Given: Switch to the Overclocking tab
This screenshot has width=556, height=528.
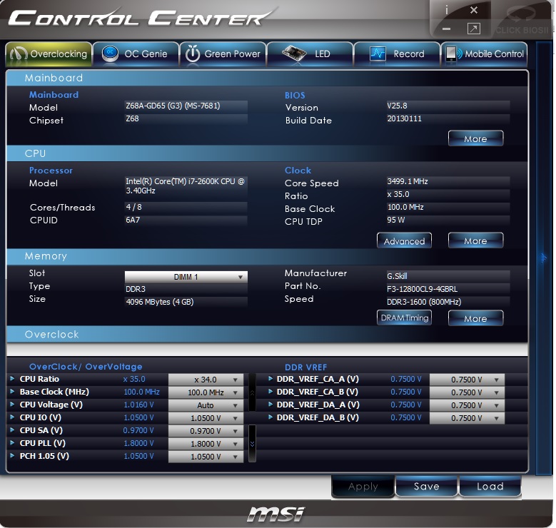Looking at the screenshot, I should point(49,54).
